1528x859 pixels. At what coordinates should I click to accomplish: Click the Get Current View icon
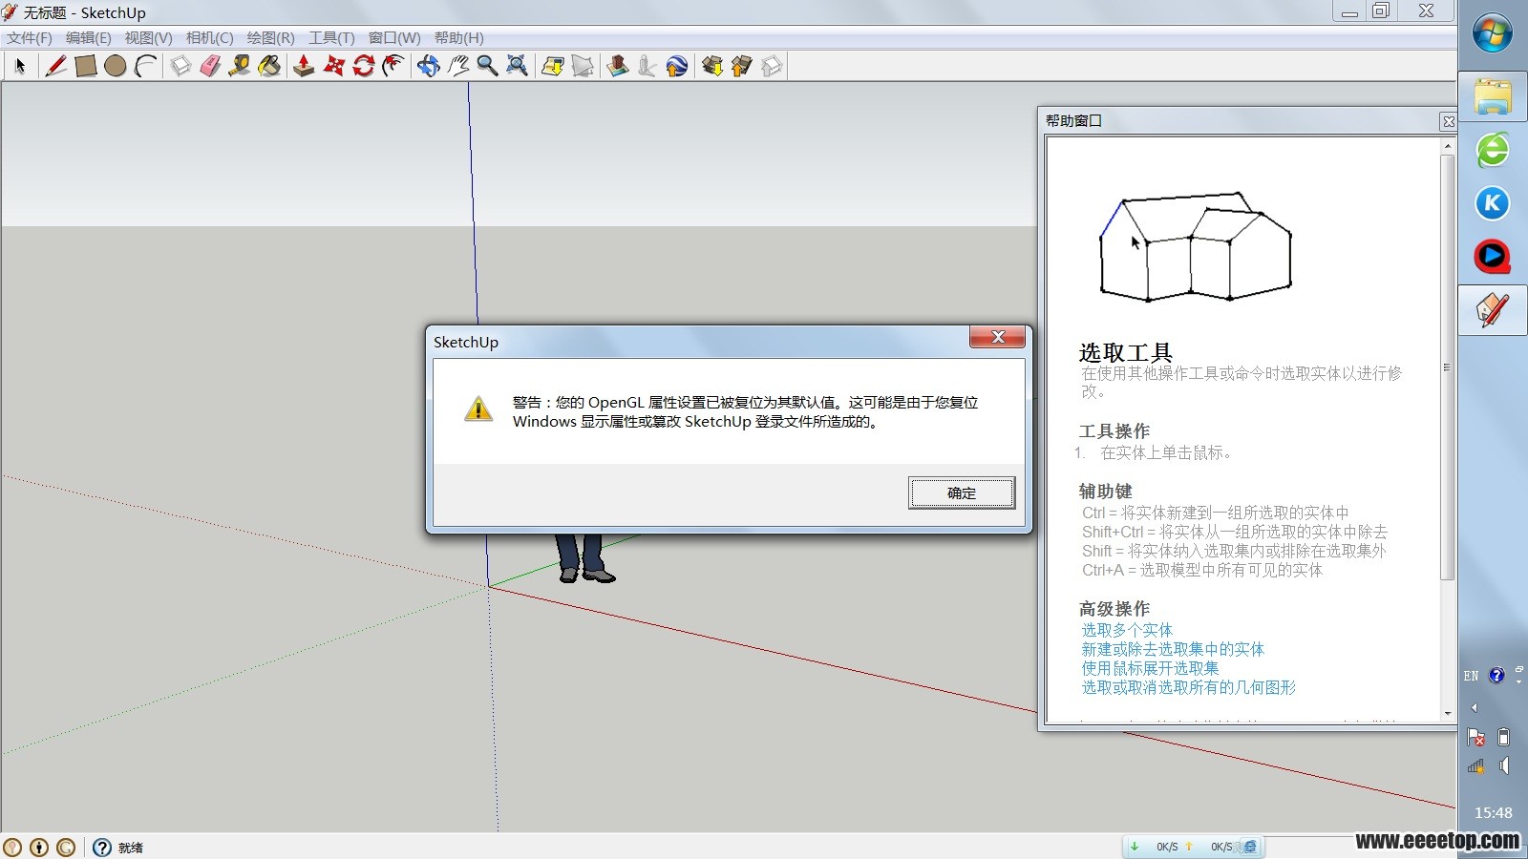552,66
